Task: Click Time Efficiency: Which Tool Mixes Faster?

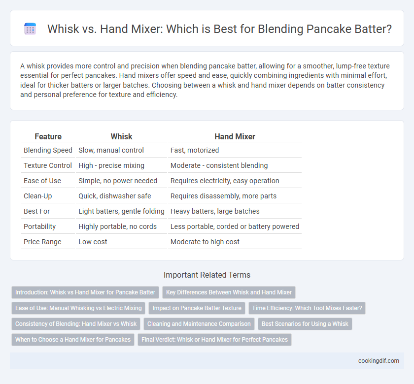Action: click(307, 308)
